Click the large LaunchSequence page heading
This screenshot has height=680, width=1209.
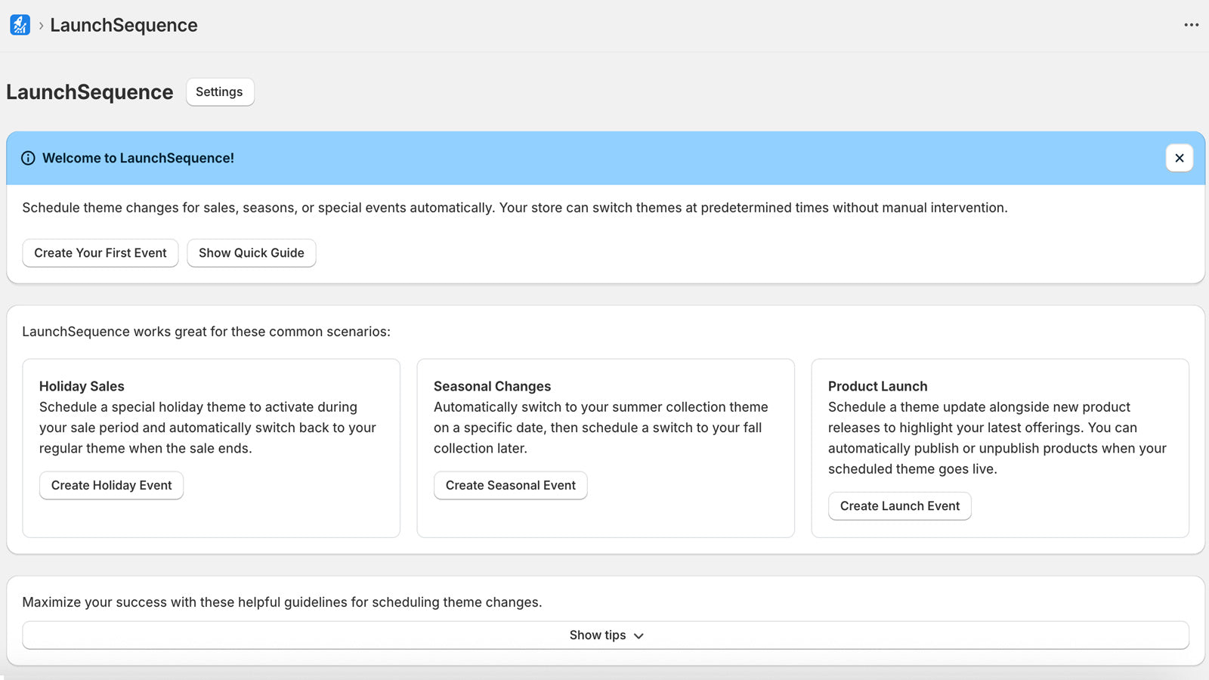90,92
